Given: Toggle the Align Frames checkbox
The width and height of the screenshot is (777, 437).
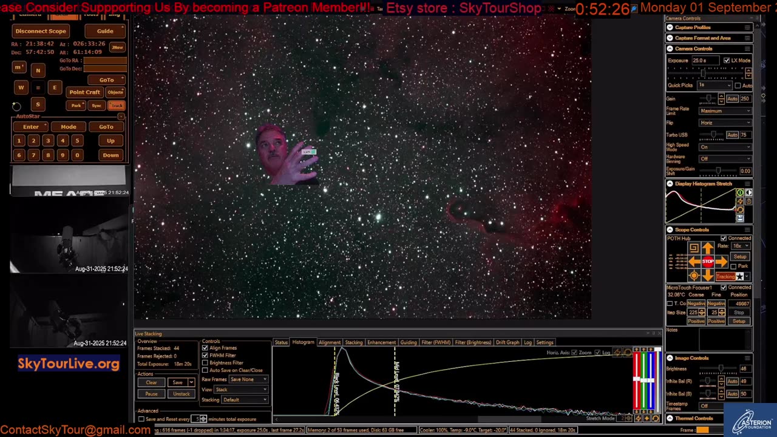Looking at the screenshot, I should pos(205,348).
